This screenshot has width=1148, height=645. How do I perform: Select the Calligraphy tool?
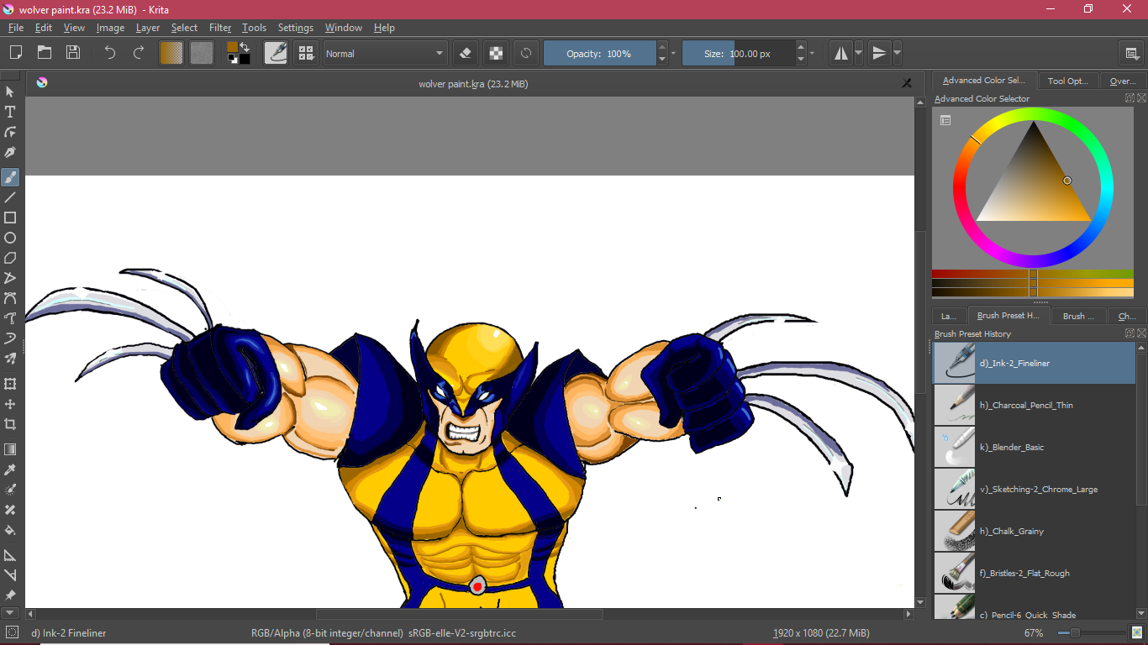(10, 152)
